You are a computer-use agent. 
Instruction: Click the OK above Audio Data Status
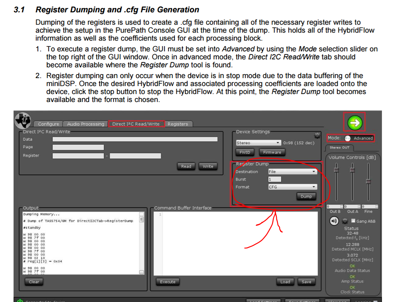point(352,266)
